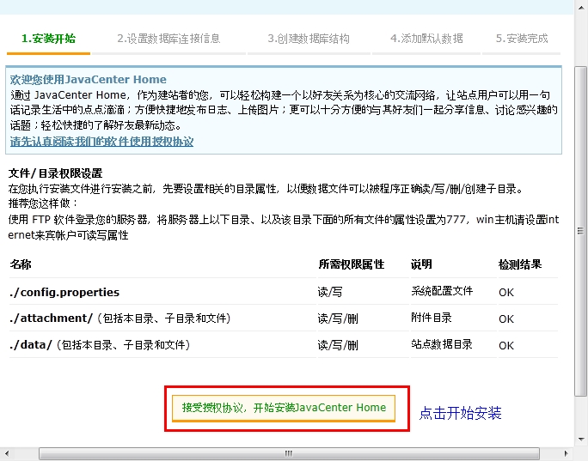Select the 2.设置数据库连接信息 step tab
Viewport: 588px width, 461px height.
[x=168, y=39]
